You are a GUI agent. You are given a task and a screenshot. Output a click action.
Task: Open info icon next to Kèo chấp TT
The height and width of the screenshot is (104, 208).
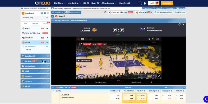point(133,91)
